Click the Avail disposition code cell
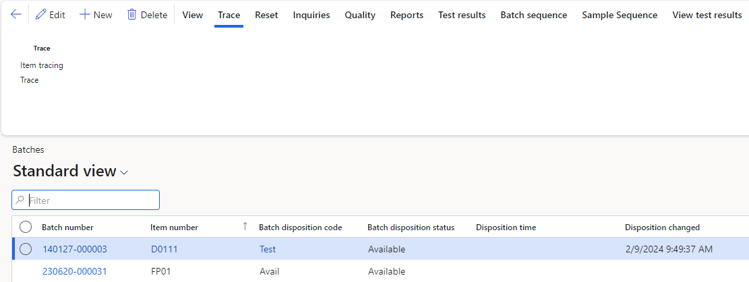The width and height of the screenshot is (749, 282). (270, 271)
